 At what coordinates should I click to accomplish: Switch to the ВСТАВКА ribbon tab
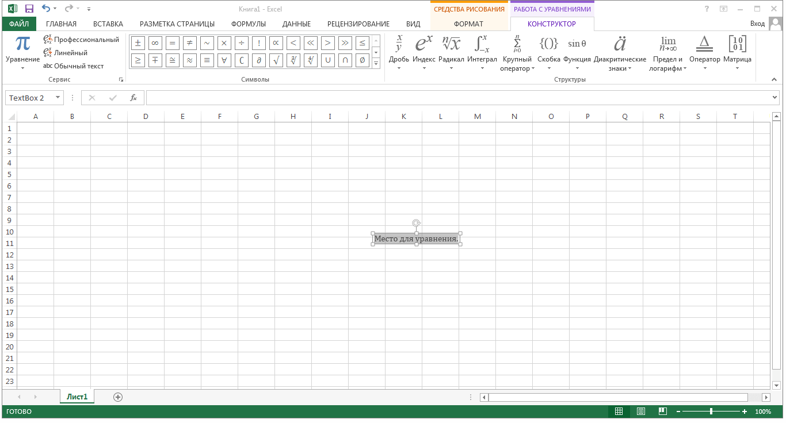(x=108, y=24)
